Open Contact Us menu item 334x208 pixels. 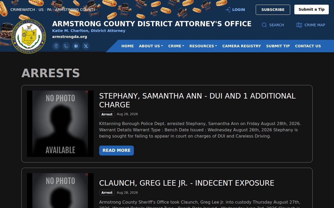pyautogui.click(x=308, y=46)
